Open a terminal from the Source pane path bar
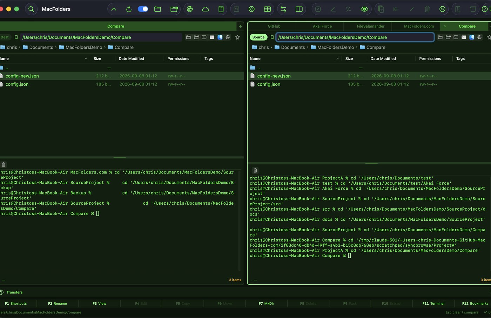The image size is (491, 318). pos(456,37)
